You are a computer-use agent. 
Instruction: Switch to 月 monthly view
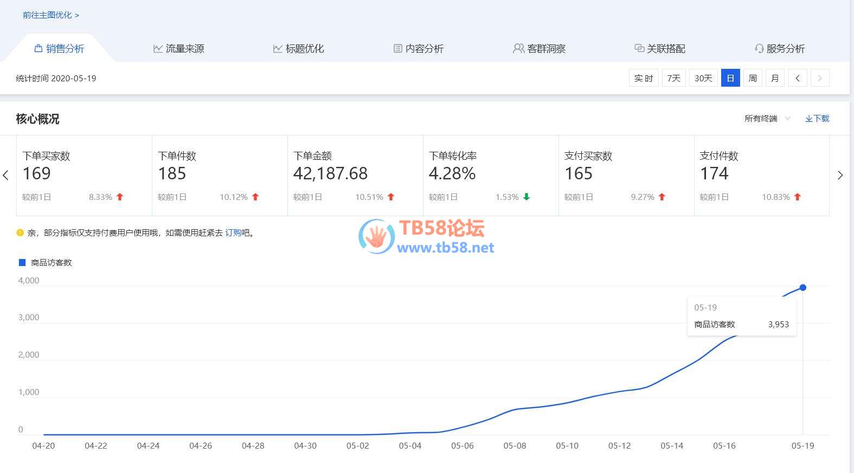click(x=775, y=78)
